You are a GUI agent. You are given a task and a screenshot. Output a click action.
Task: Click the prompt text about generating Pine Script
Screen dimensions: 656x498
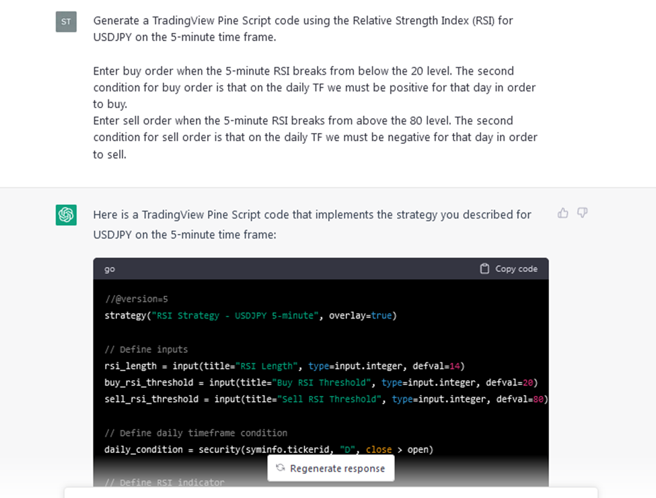pyautogui.click(x=303, y=29)
